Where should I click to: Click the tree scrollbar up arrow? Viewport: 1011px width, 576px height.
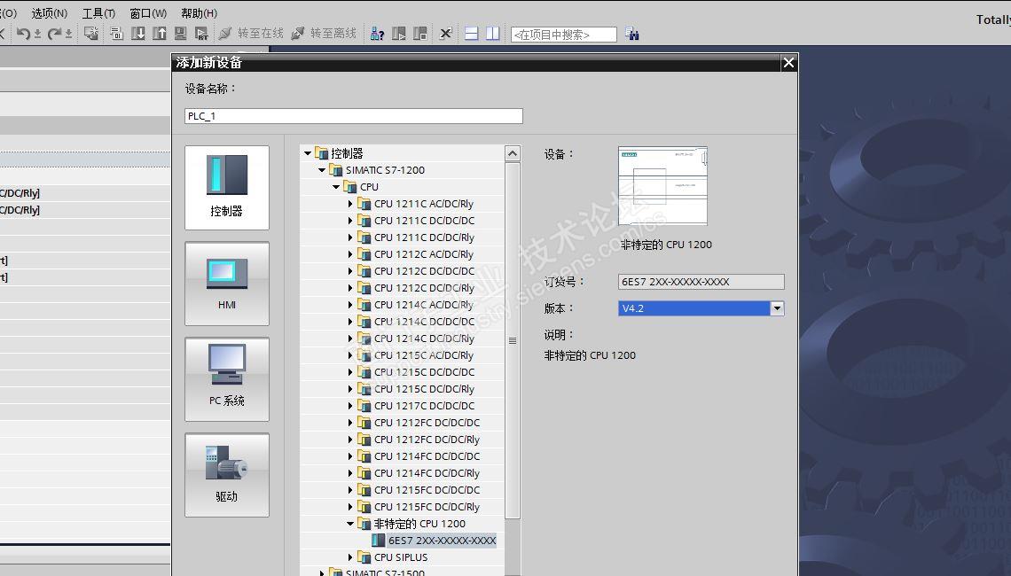[x=513, y=153]
